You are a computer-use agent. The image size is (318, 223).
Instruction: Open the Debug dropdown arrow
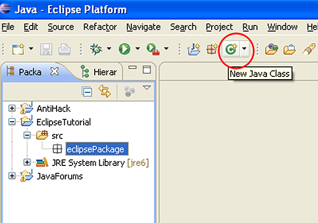[109, 49]
